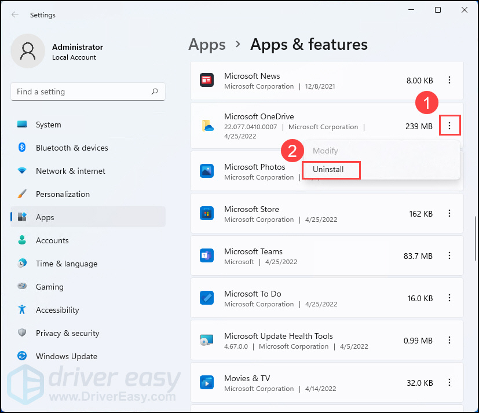Screen dimensions: 479x413
Task: Click the OneDrive version 22.077.0410.0007
Action: click(x=250, y=127)
